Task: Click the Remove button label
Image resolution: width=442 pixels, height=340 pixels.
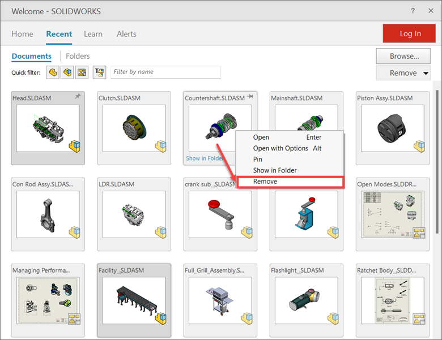Action: (403, 73)
